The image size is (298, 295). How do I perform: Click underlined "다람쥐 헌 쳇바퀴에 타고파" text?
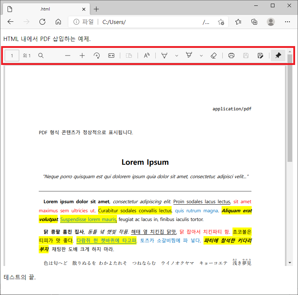[106, 241]
